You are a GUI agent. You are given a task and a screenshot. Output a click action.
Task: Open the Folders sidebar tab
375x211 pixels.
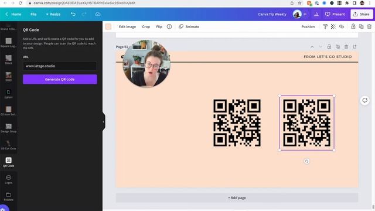[8, 196]
